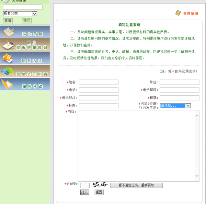This screenshot has height=204, width=206.
Task: Click the orange folder icon for 服务承诺
Action: pos(7,84)
